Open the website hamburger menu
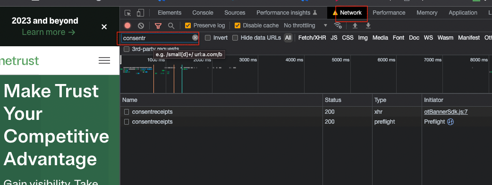 [104, 60]
